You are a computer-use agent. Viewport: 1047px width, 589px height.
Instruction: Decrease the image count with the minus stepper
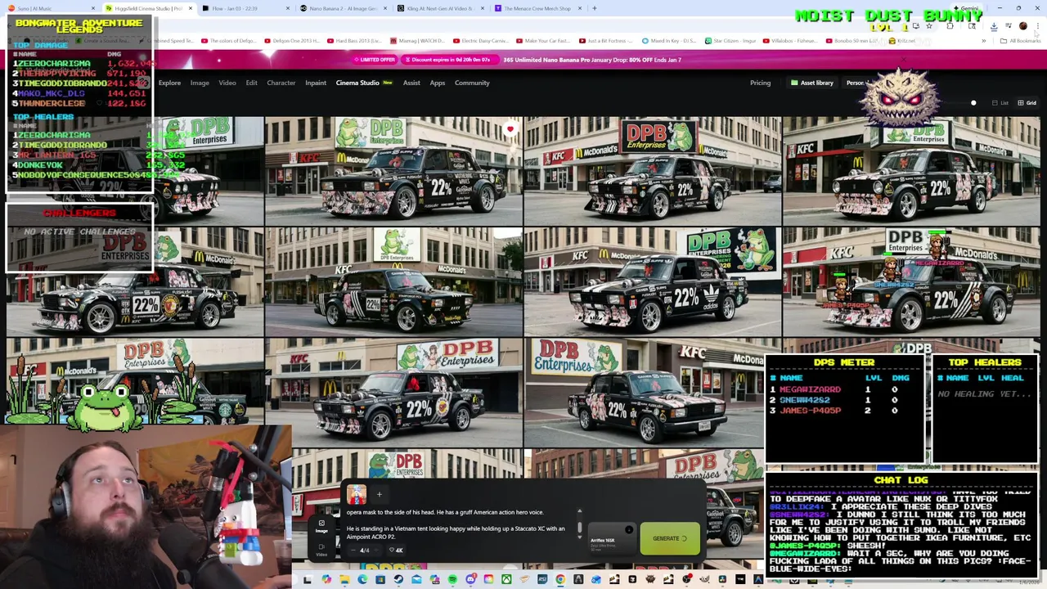click(354, 550)
